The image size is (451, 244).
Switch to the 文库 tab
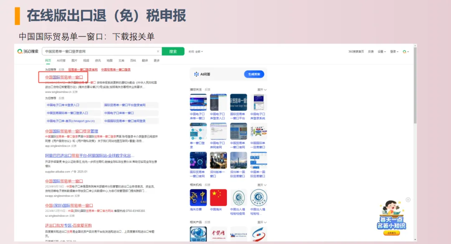pyautogui.click(x=122, y=60)
